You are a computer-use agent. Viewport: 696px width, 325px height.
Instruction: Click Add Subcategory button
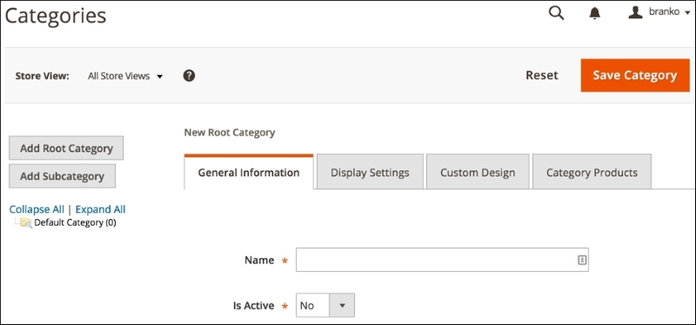click(62, 176)
